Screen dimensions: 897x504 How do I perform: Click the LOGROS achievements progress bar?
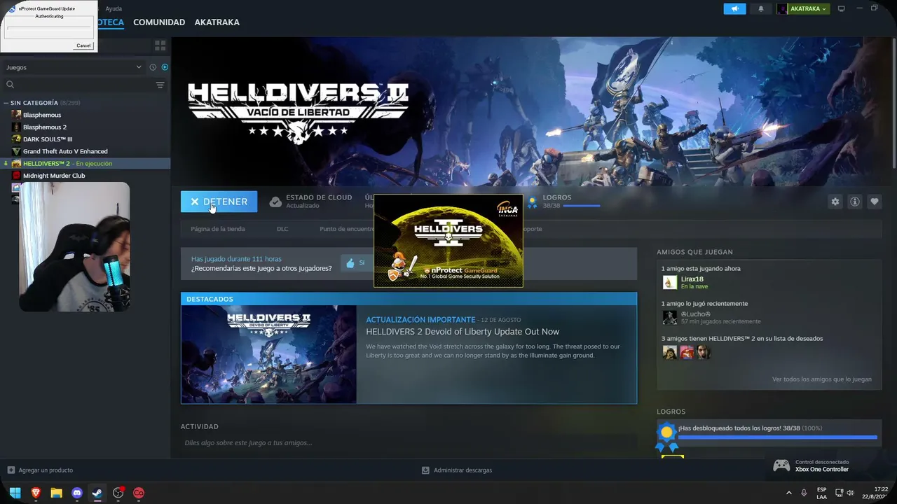tap(582, 206)
